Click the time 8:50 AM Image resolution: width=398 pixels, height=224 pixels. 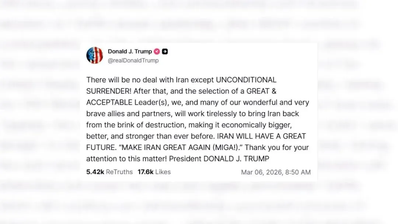click(298, 172)
